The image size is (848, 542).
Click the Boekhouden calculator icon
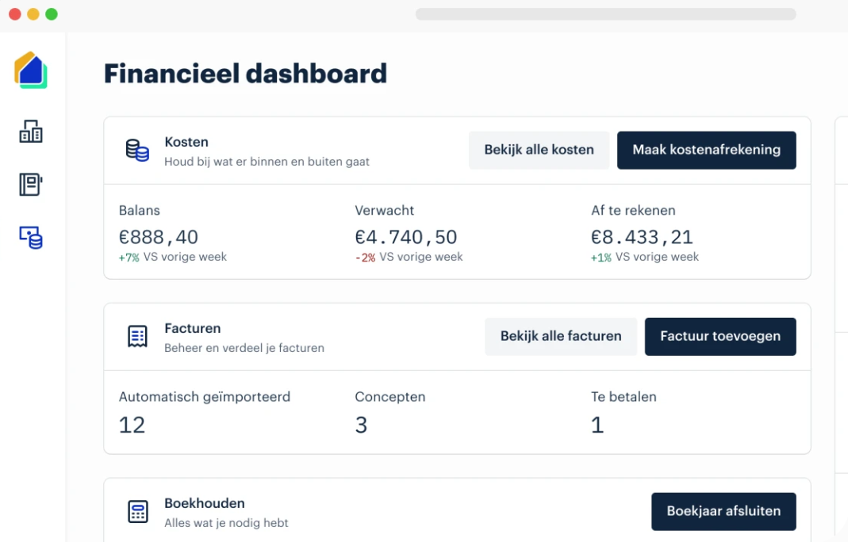pyautogui.click(x=137, y=511)
